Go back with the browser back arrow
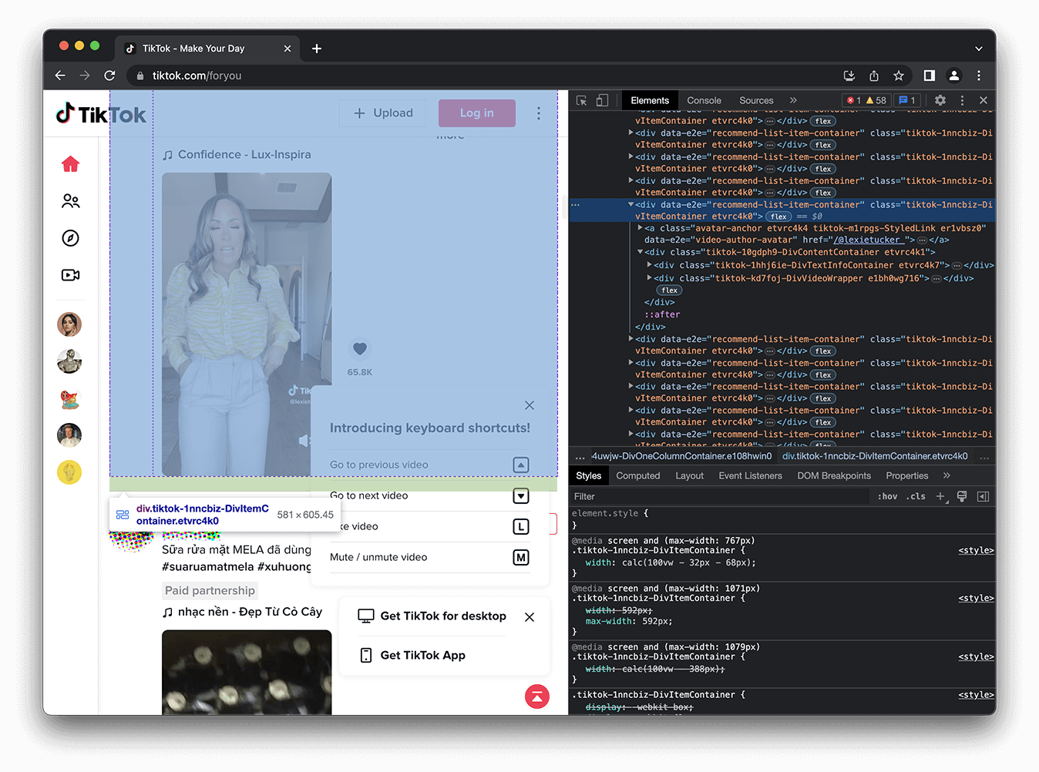1039x772 pixels. [60, 76]
